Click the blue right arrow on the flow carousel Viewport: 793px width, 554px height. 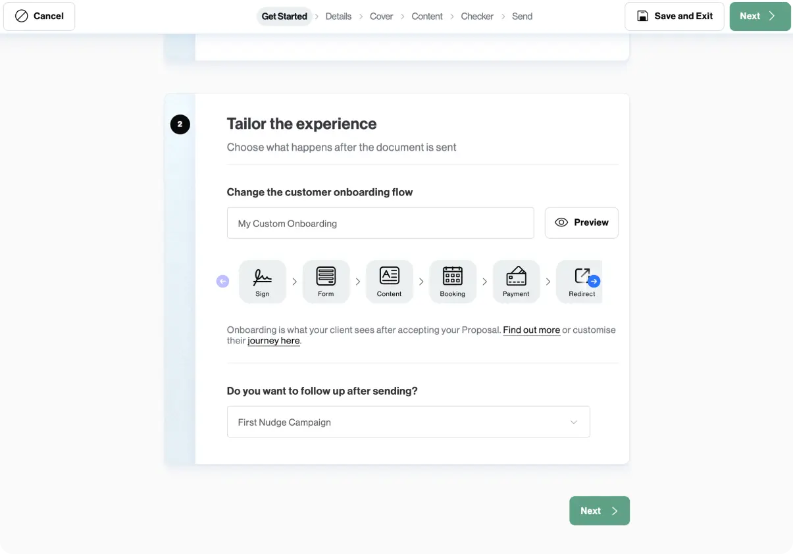tap(594, 281)
